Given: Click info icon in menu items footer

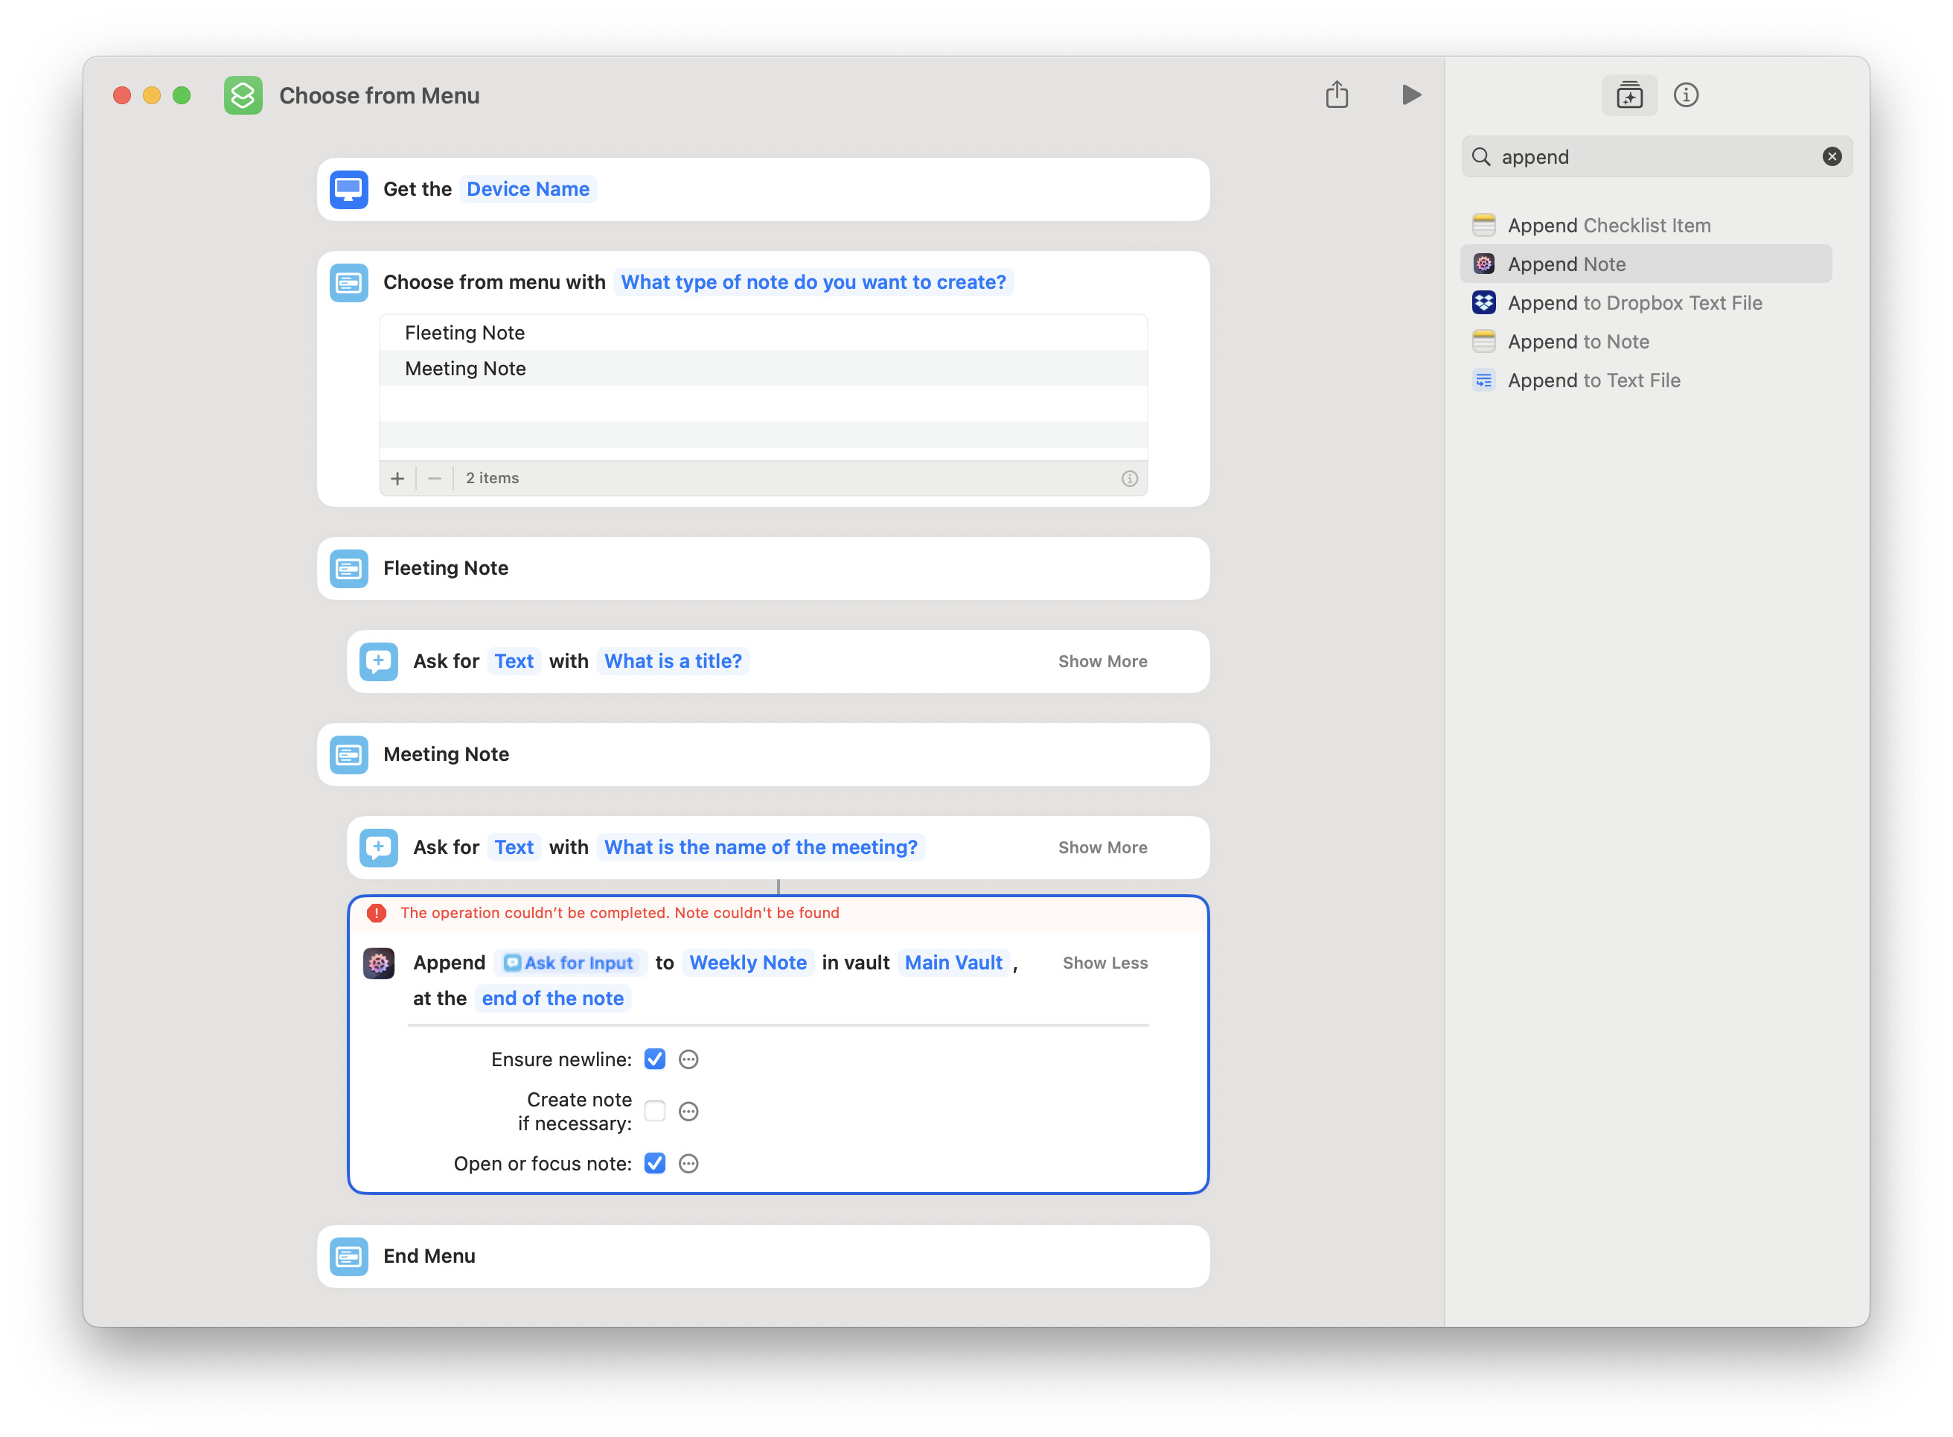Looking at the screenshot, I should [1128, 479].
